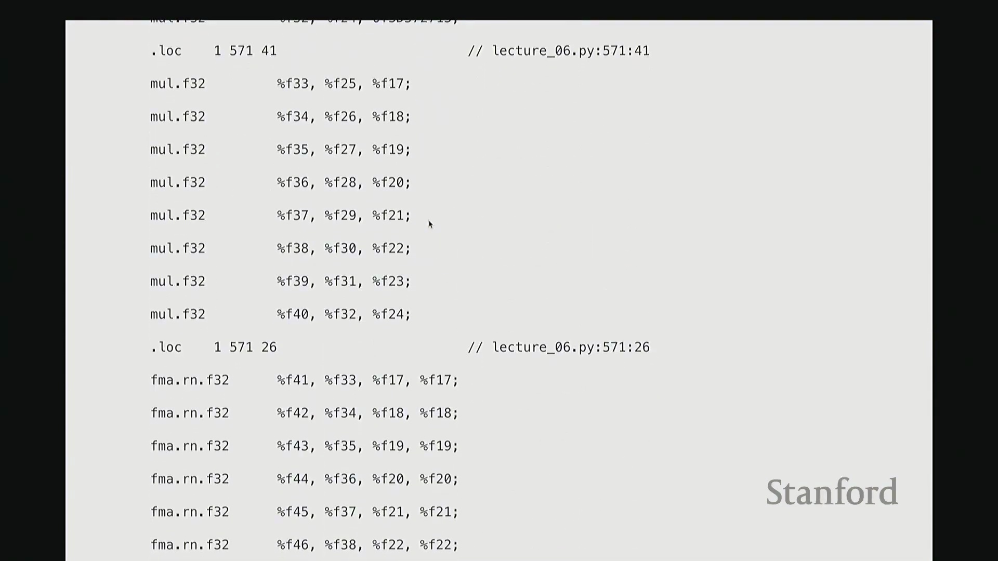The image size is (998, 561).
Task: Click the mul.f32 line assigning %f34
Action: pos(280,117)
